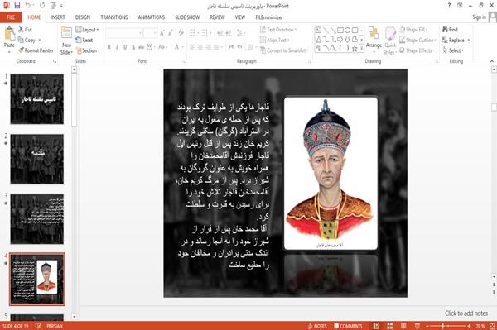The width and height of the screenshot is (497, 330).
Task: Switch to Slide Sorter view icon
Action: click(390, 326)
